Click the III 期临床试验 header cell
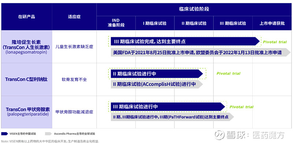The width and height of the screenshot is (293, 144). click(x=233, y=23)
